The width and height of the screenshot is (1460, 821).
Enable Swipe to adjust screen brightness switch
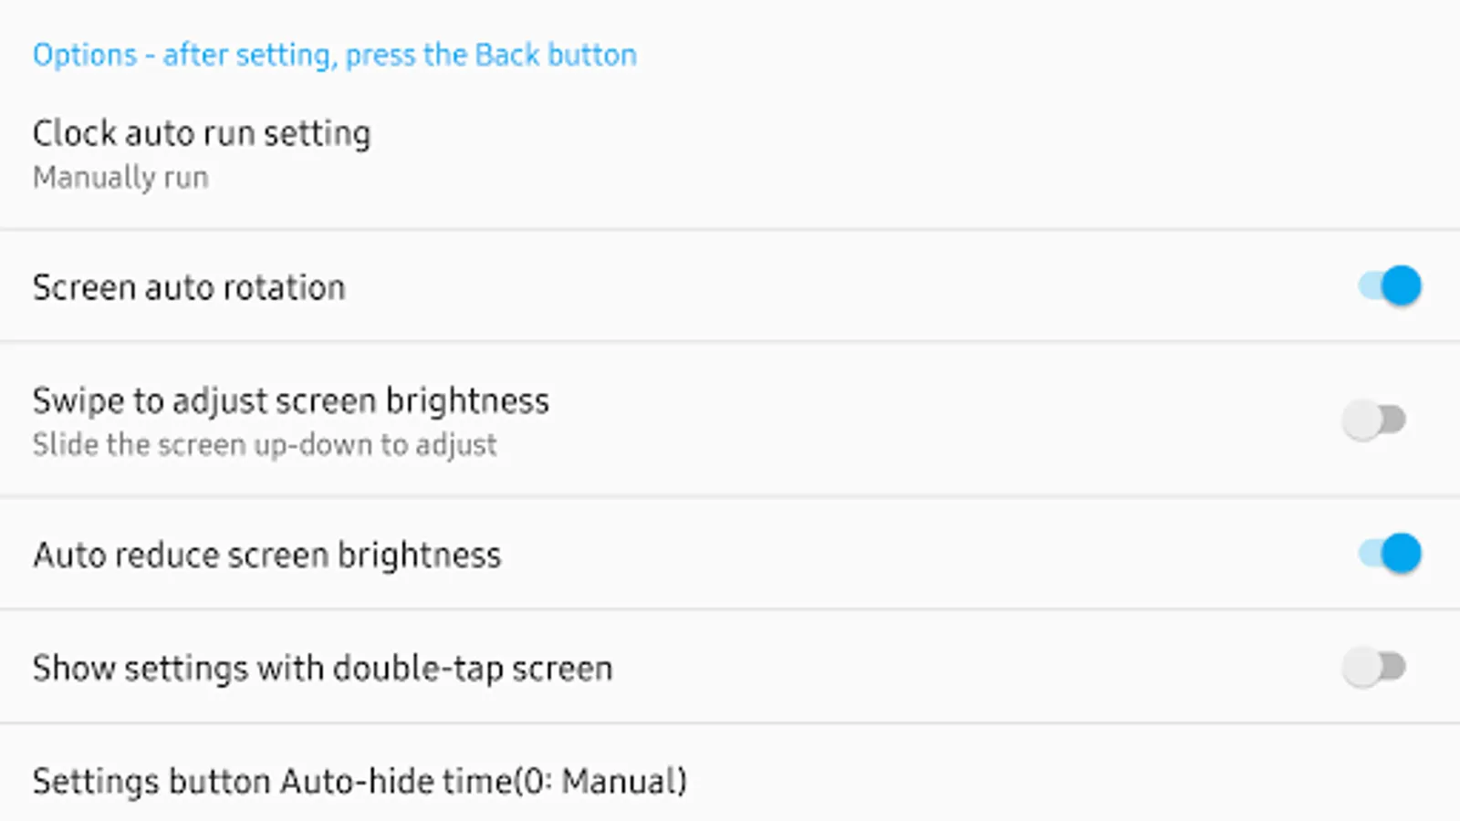(1374, 421)
